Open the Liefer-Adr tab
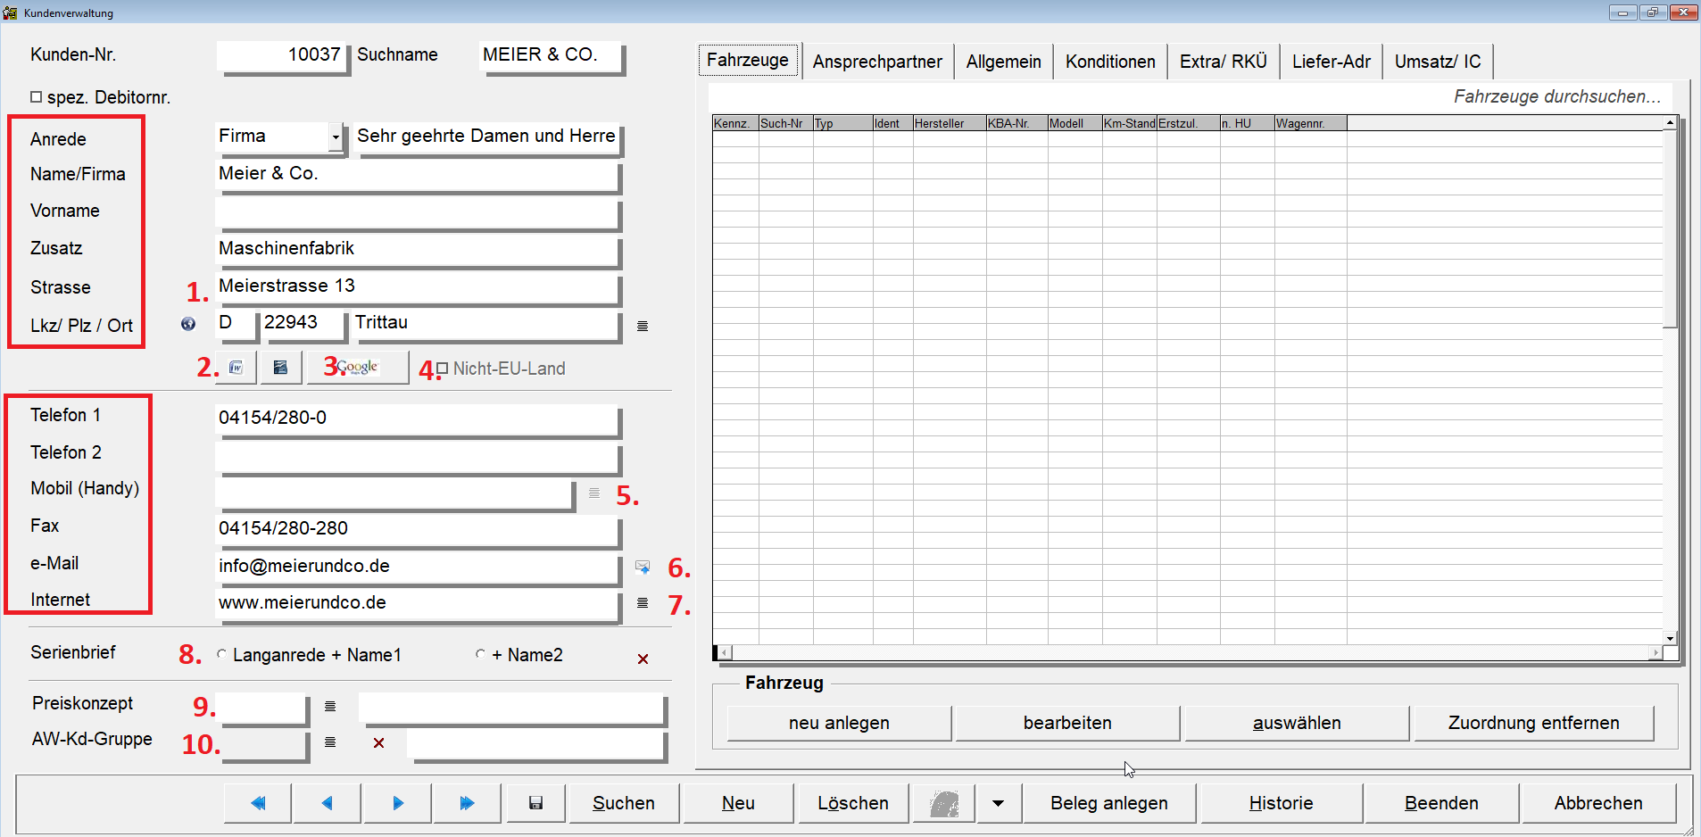Viewport: 1701px width, 837px height. pos(1331,62)
